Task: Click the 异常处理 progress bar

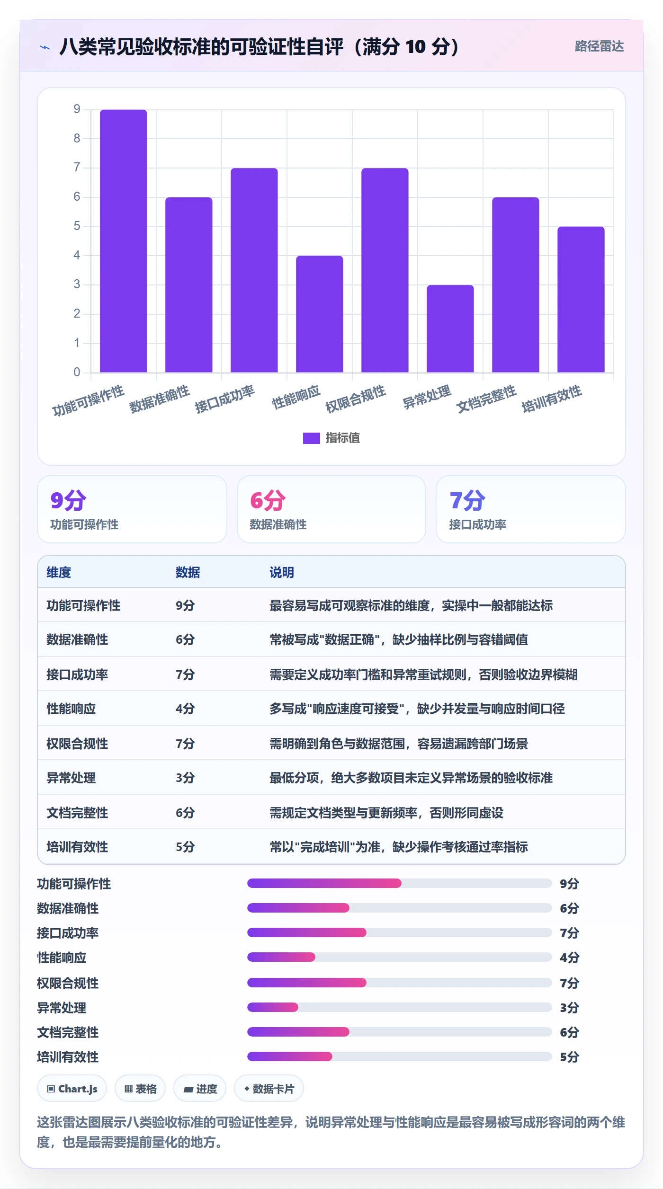Action: [x=400, y=1007]
